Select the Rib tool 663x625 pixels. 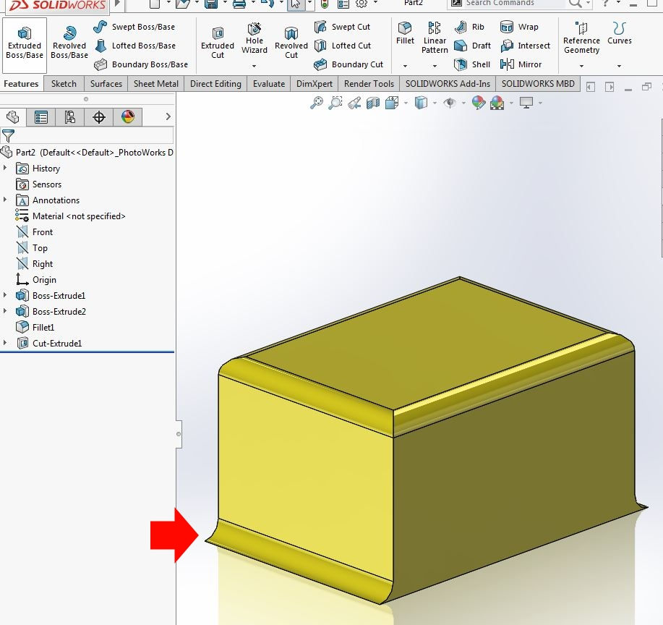[469, 27]
